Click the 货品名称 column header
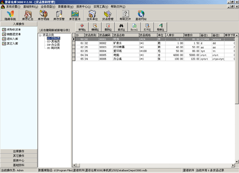Viewport: 239px width, 173px height. pos(126,35)
